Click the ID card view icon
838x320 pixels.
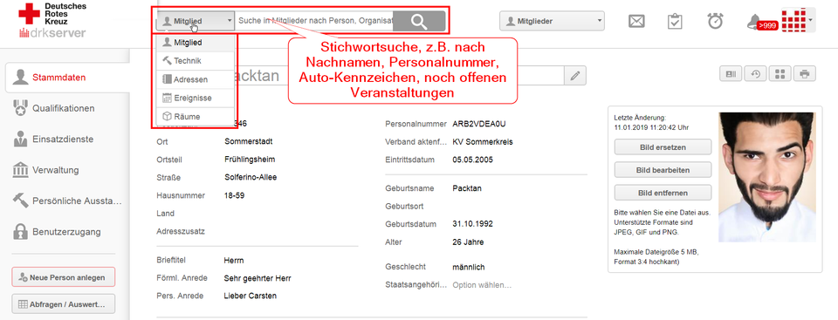pyautogui.click(x=731, y=74)
